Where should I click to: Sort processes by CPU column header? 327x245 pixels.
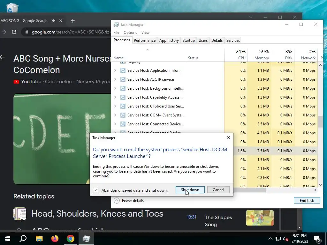coord(236,55)
